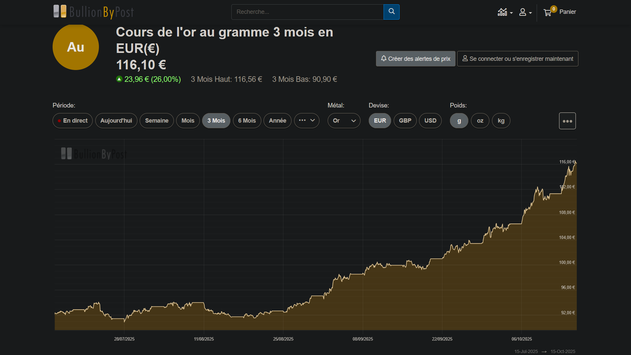
Task: Click the search magnifier button
Action: (391, 12)
